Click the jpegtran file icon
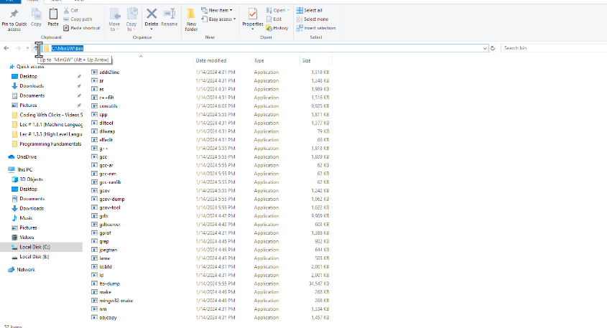 coord(94,250)
